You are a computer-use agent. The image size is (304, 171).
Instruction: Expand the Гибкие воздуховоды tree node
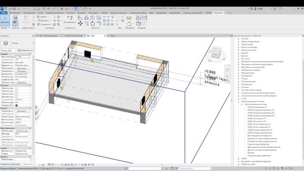point(238,41)
